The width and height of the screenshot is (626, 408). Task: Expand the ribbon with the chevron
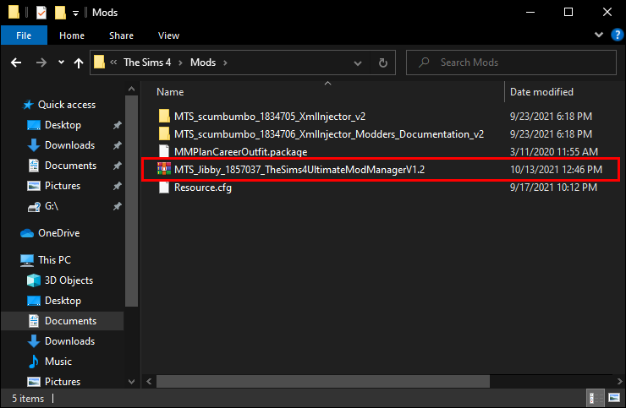click(x=598, y=35)
